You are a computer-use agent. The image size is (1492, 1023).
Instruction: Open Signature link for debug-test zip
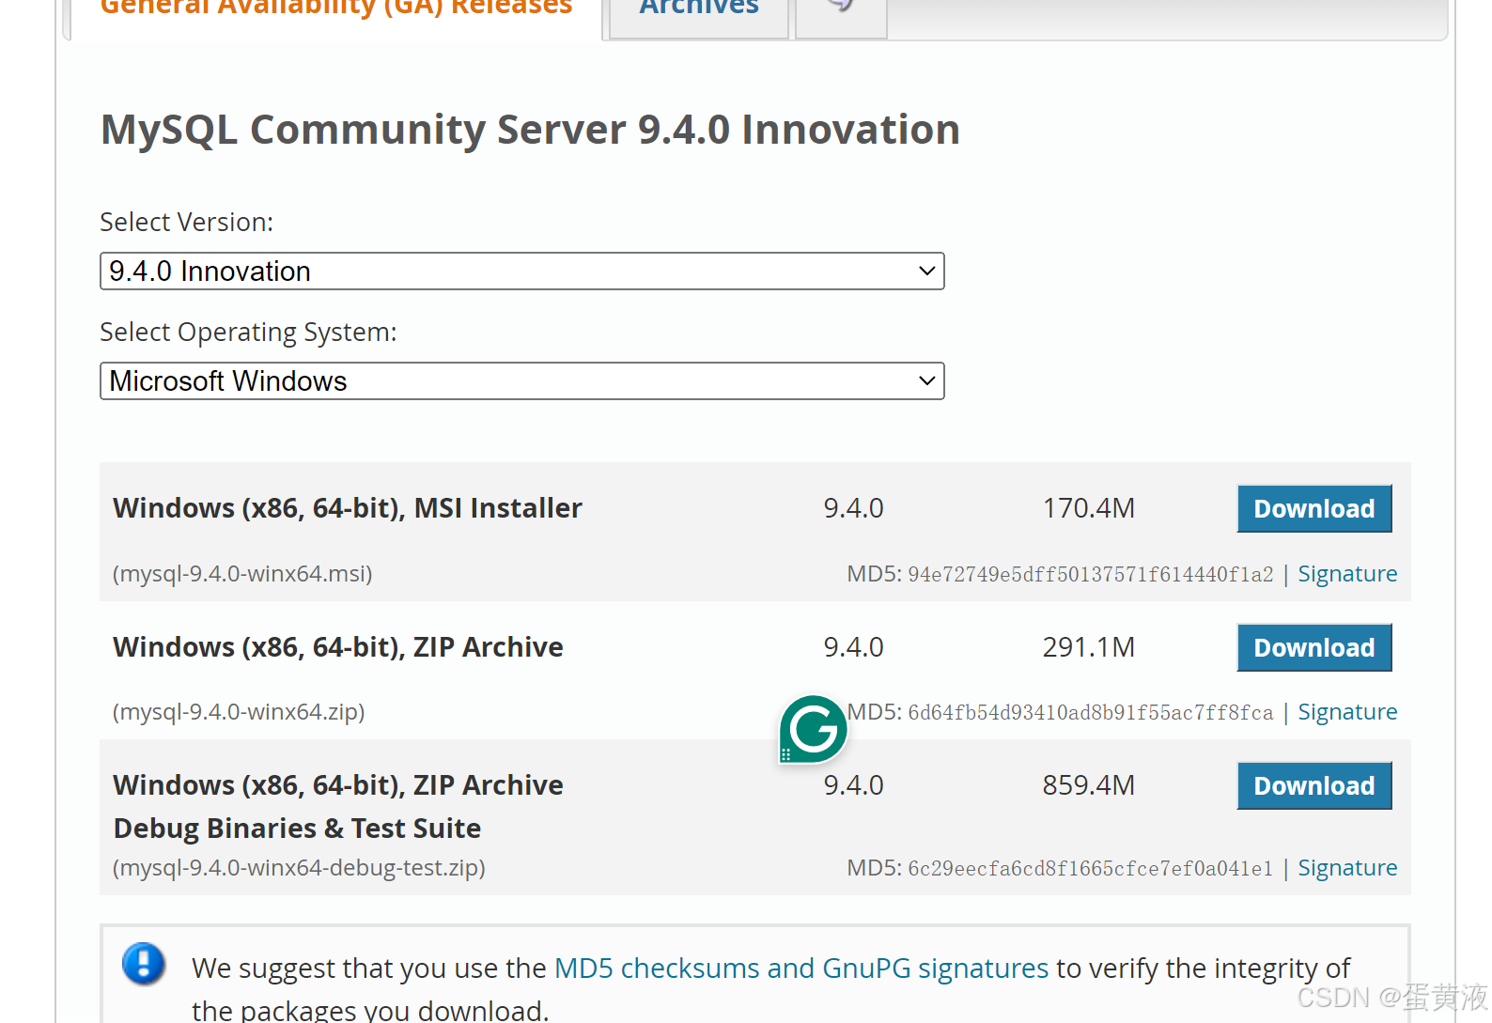(x=1347, y=868)
